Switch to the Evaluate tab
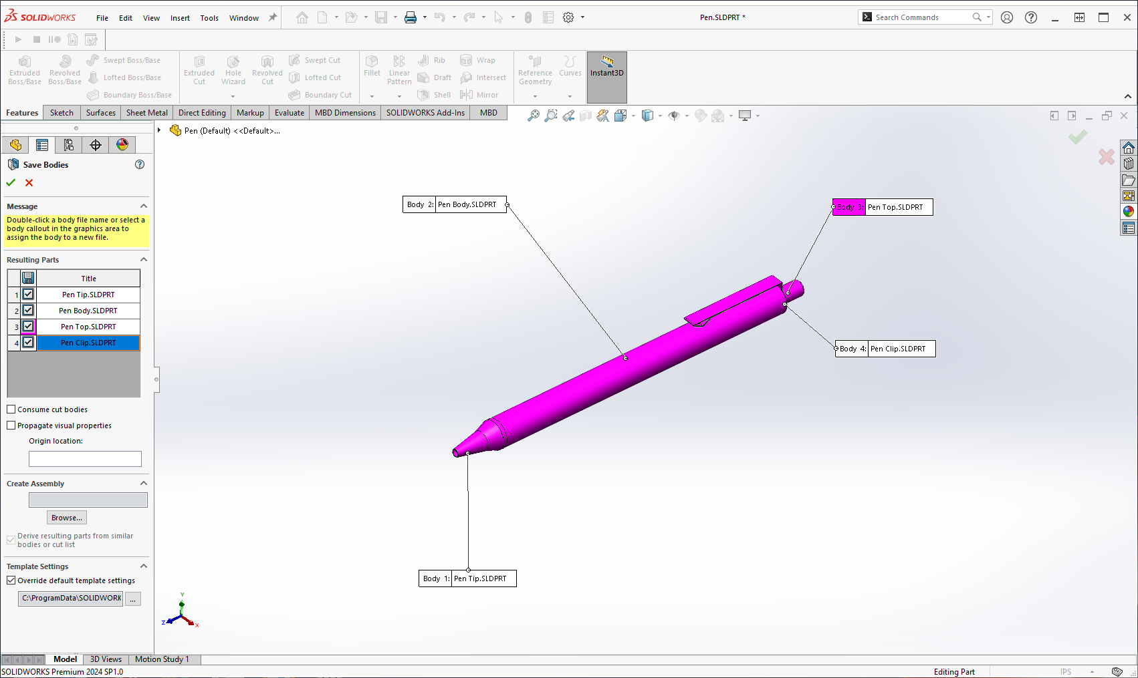Viewport: 1138px width, 678px height. [x=290, y=113]
